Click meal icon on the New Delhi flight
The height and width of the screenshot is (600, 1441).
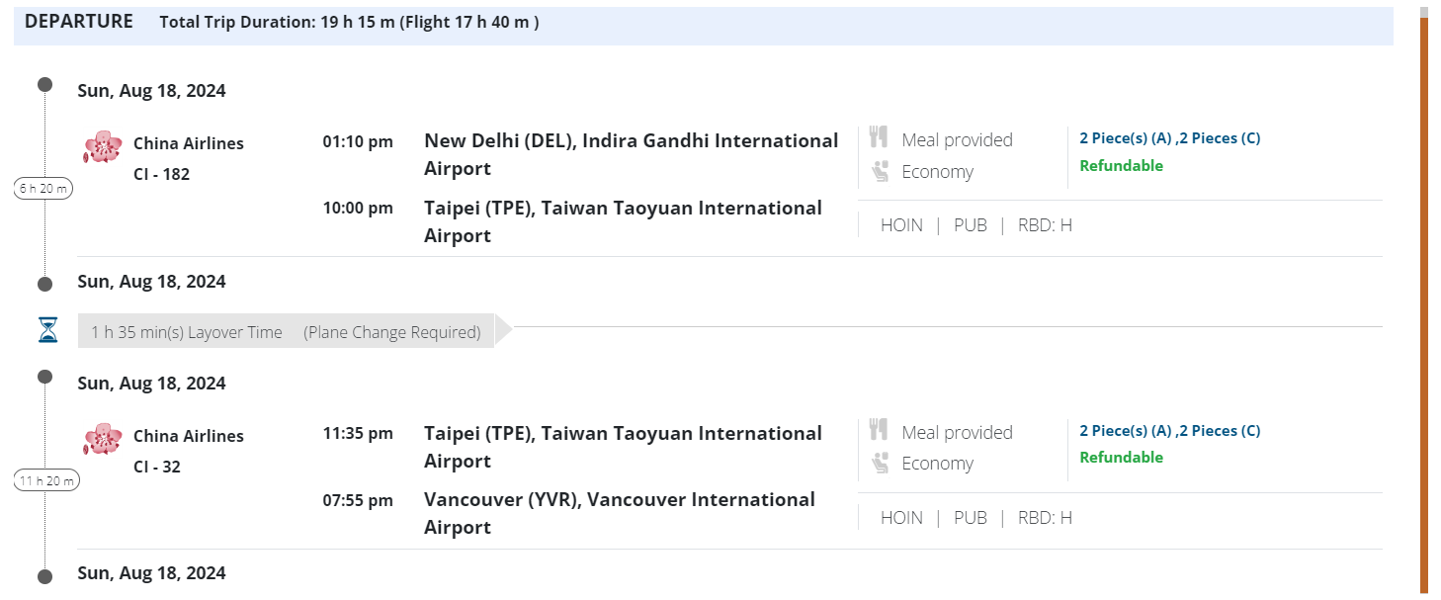[879, 137]
